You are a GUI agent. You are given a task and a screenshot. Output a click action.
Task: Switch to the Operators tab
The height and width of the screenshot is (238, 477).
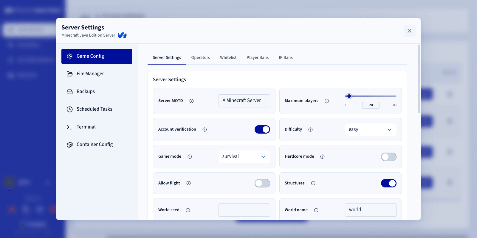(200, 57)
